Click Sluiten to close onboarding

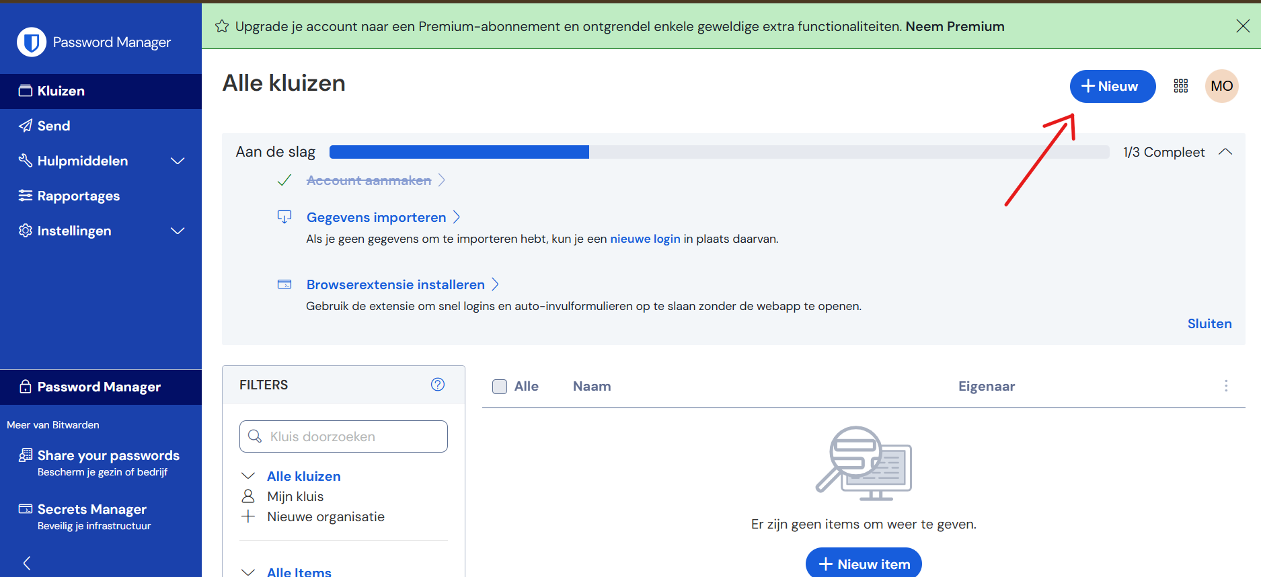tap(1209, 323)
